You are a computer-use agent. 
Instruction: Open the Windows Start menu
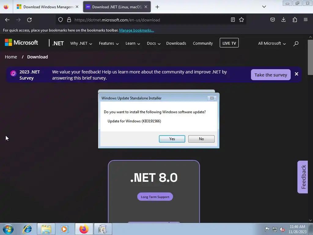(8, 229)
